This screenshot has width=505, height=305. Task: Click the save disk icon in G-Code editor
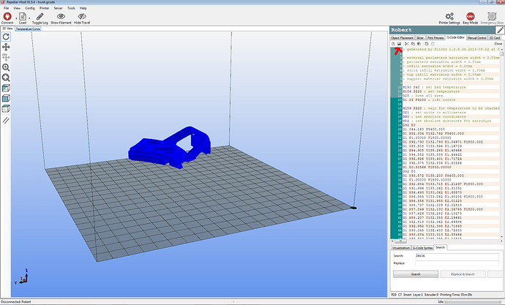[399, 44]
